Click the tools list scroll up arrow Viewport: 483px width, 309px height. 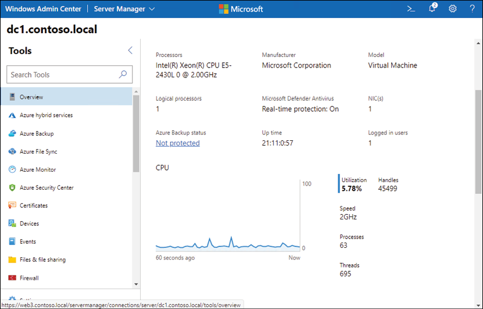coord(136,91)
